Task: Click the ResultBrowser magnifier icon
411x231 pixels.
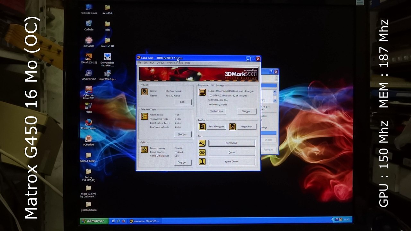Action: (202, 127)
